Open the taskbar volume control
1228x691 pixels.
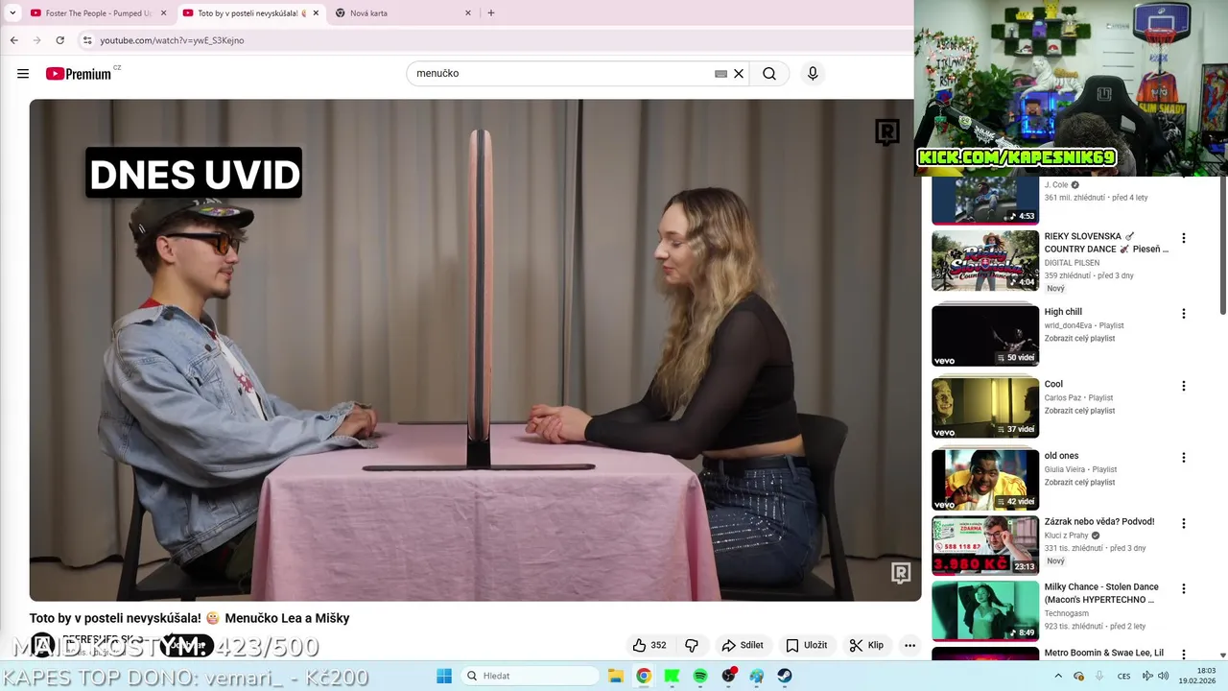[1164, 676]
